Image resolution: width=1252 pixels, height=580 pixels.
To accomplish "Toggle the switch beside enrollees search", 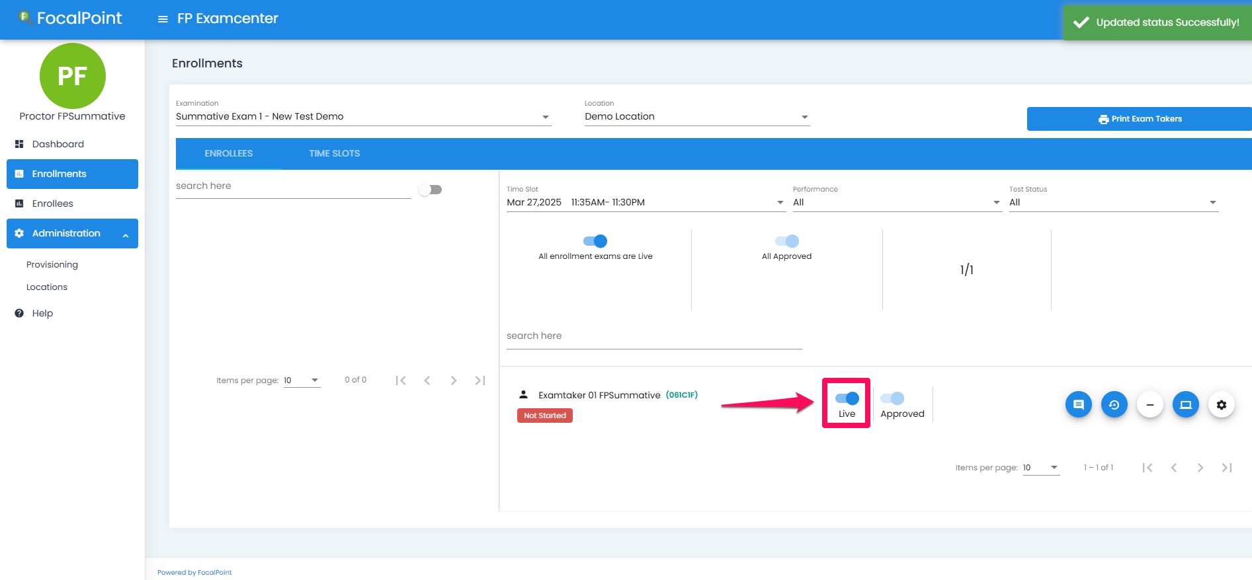I will [430, 190].
